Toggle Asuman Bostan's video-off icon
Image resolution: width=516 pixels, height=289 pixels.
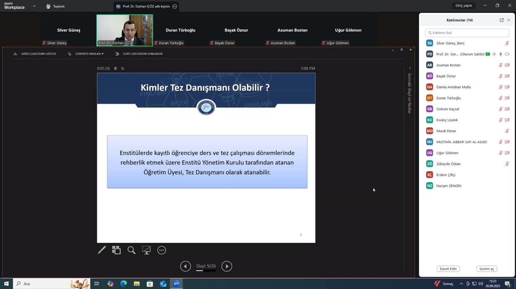click(x=507, y=65)
